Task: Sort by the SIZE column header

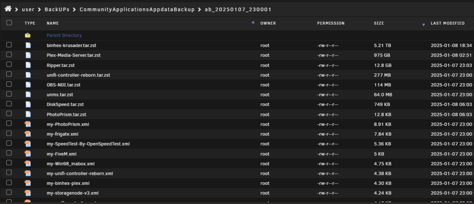Action: click(x=379, y=23)
